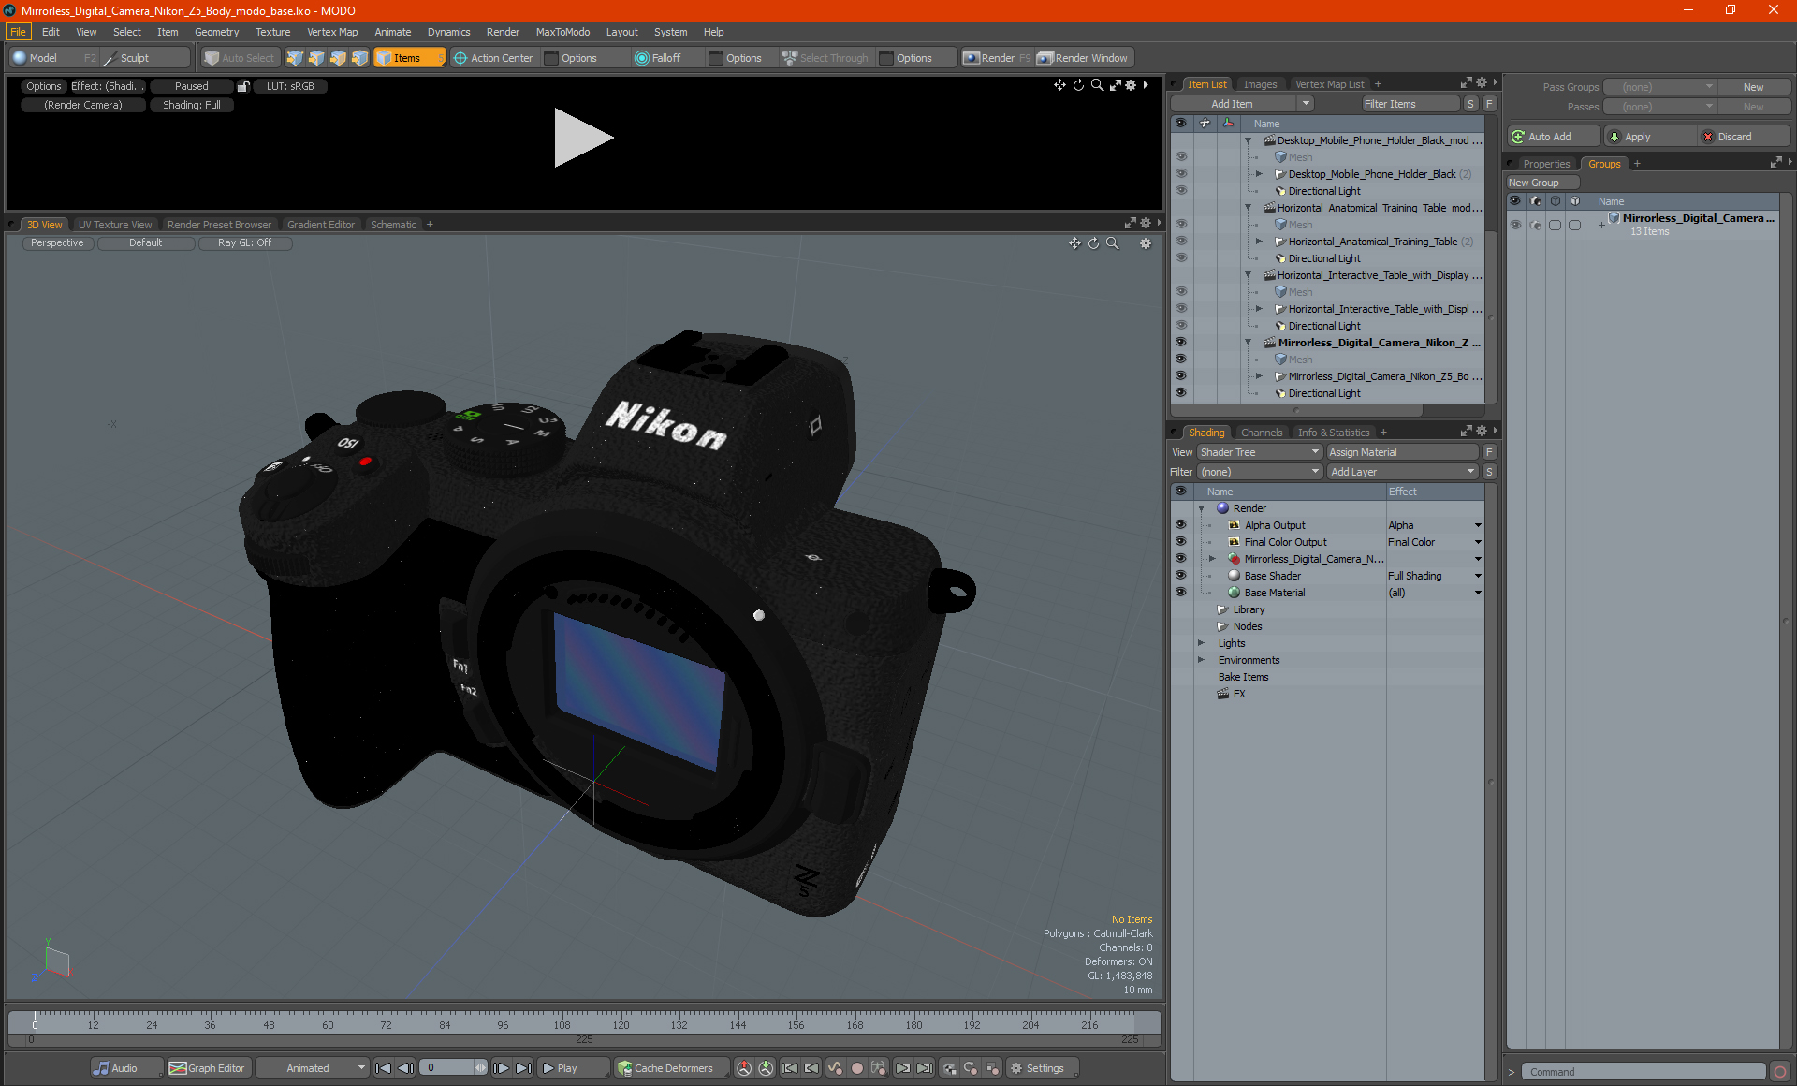Viewport: 1797px width, 1086px height.
Task: Toggle visibility of Mirrorless_Digital_Camera group in Groups
Action: point(1515,225)
